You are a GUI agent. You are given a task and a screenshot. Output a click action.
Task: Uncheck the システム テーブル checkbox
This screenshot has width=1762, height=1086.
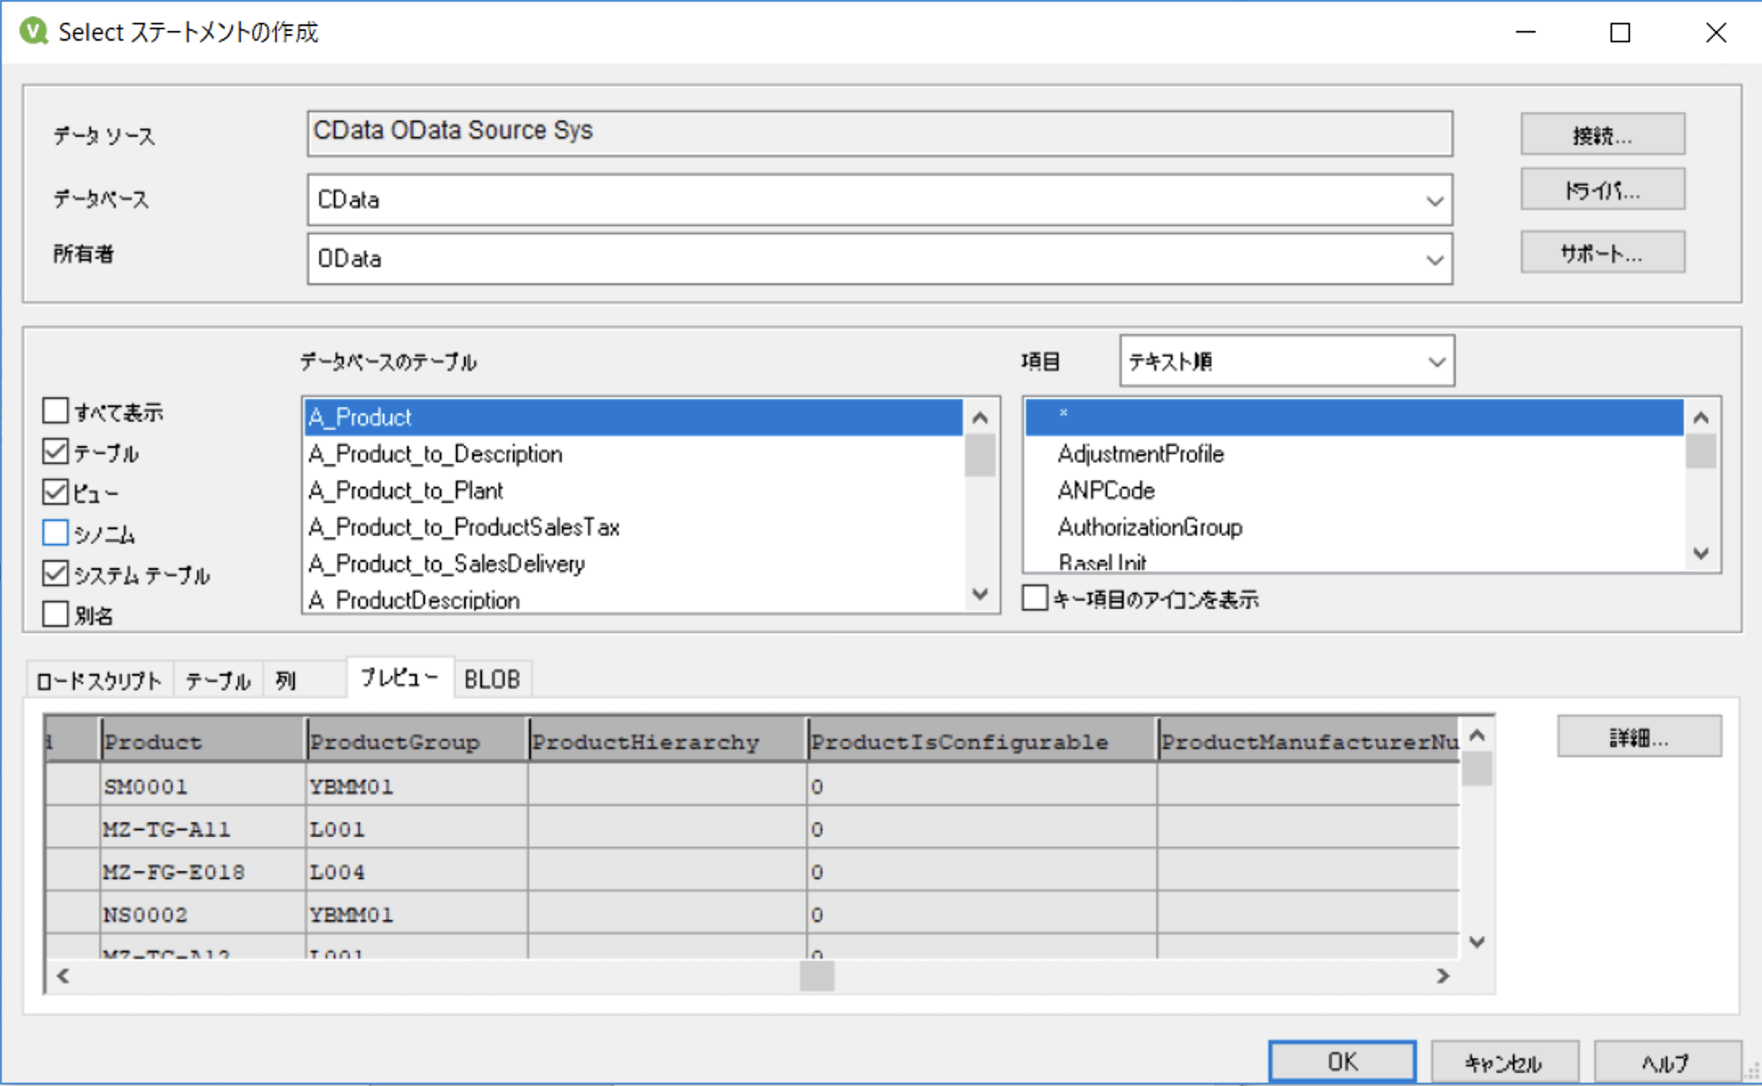pyautogui.click(x=55, y=573)
